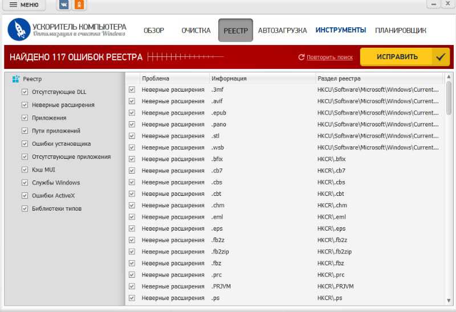
Task: Uncheck the .3mf row checkbox
Action: coord(132,89)
